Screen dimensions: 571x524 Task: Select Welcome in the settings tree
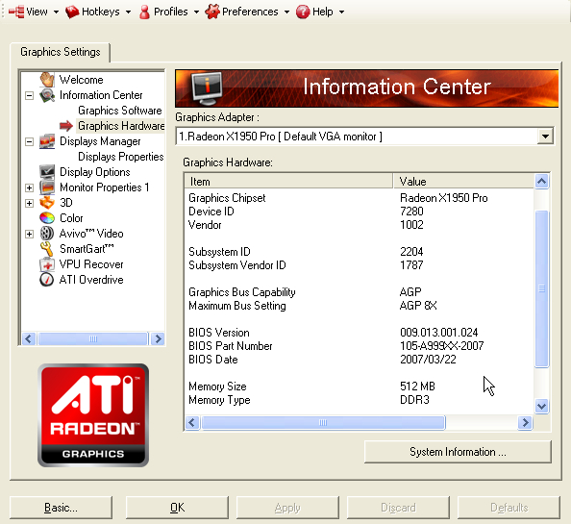click(81, 80)
